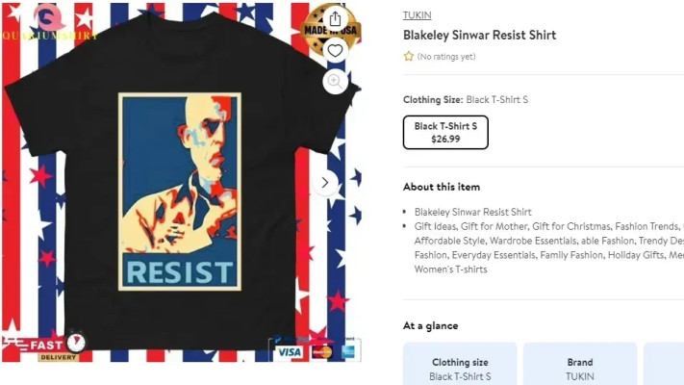Screen dimensions: 684x385
Task: Advance to next product image with arrow
Action: [325, 183]
